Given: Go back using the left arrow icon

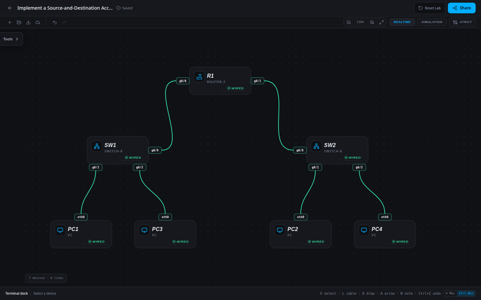Looking at the screenshot, I should 10,8.
